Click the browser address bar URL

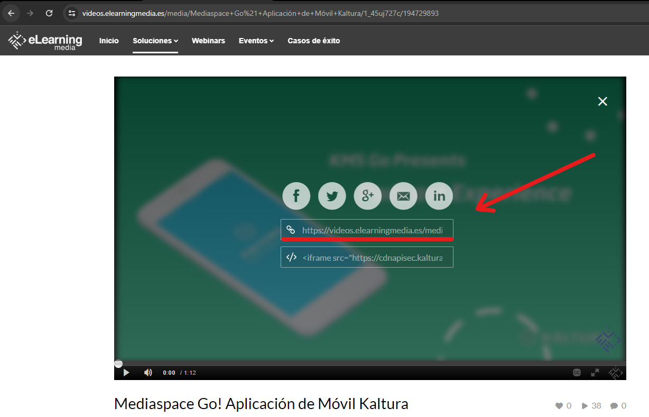point(261,13)
